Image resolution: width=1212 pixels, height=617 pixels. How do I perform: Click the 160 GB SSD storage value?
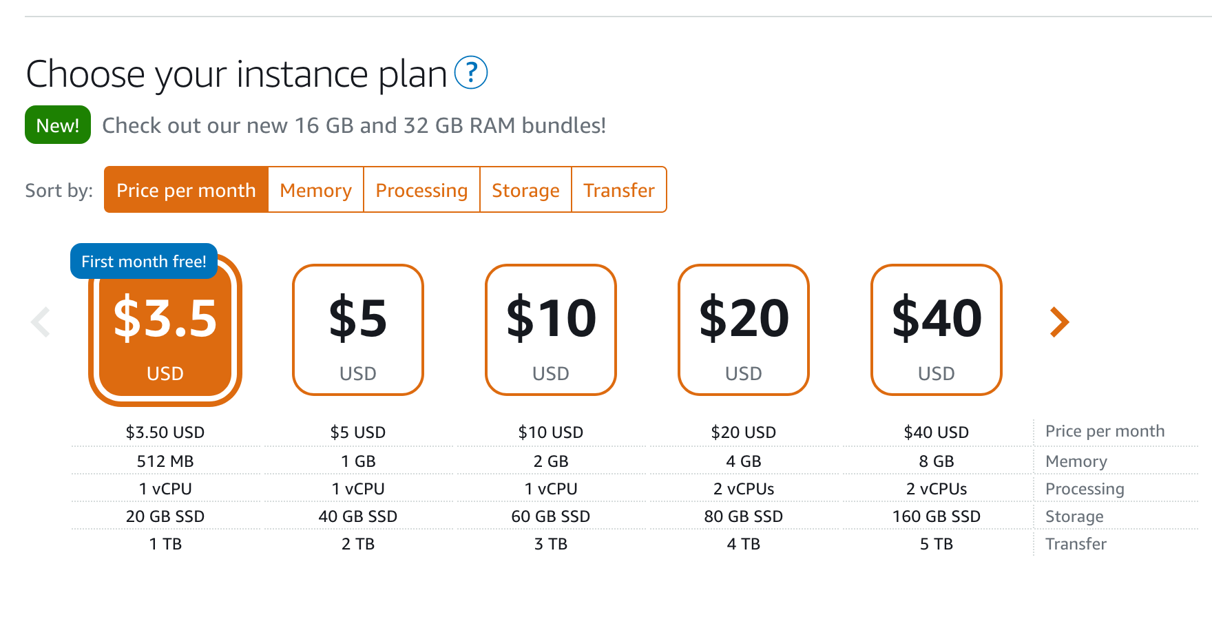[937, 516]
